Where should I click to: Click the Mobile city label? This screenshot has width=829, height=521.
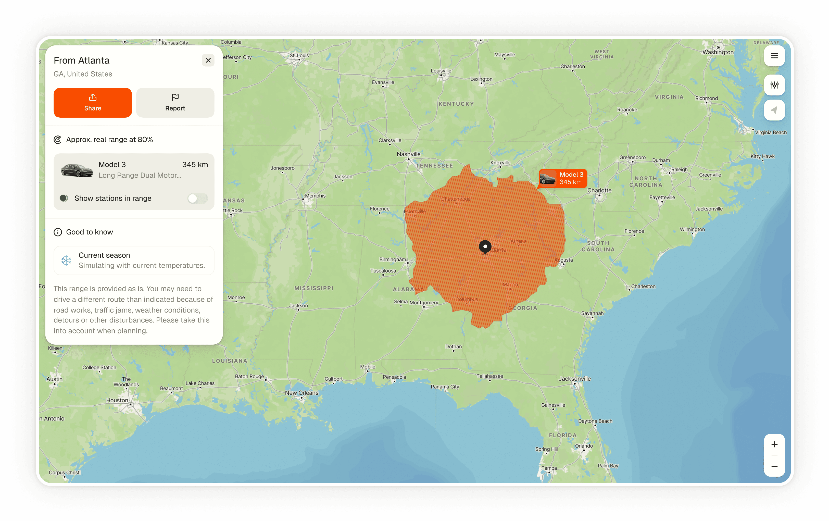click(x=367, y=367)
